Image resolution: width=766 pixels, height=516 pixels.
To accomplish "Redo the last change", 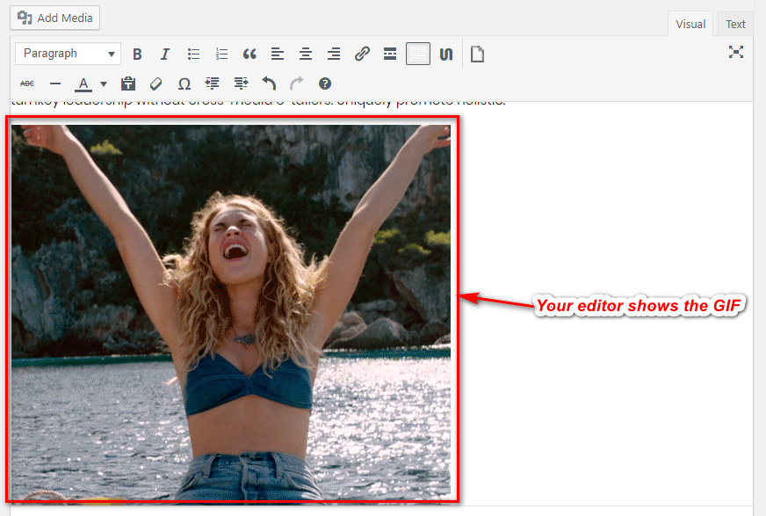I will click(x=297, y=84).
